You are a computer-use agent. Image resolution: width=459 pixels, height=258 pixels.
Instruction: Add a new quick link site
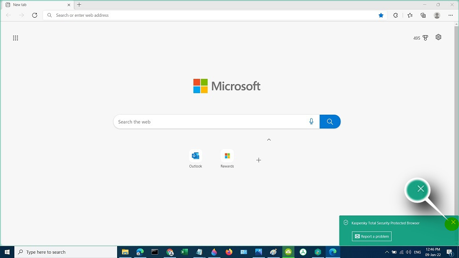[x=259, y=160]
